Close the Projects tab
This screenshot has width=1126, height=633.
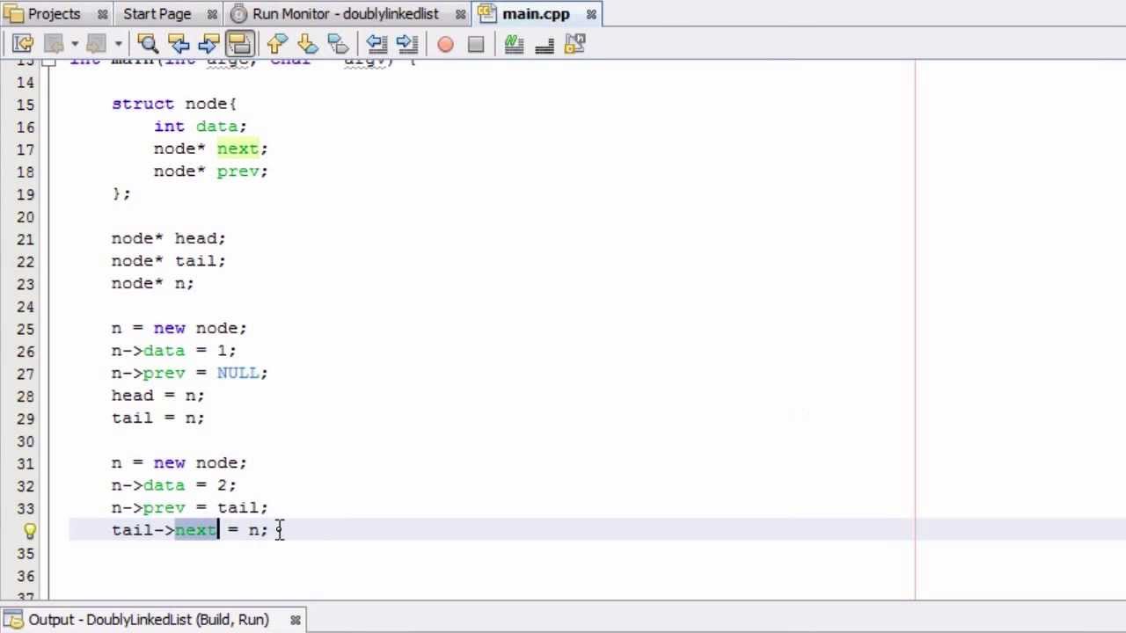(102, 14)
